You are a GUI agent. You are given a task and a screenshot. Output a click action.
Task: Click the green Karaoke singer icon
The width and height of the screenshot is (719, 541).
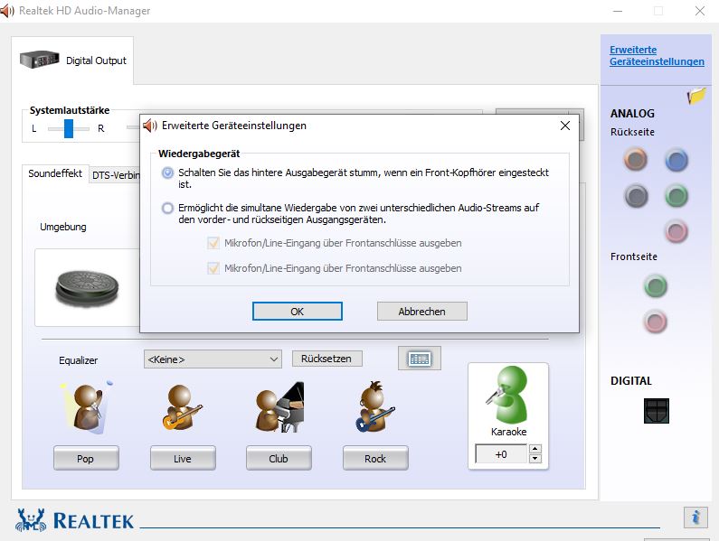(508, 395)
